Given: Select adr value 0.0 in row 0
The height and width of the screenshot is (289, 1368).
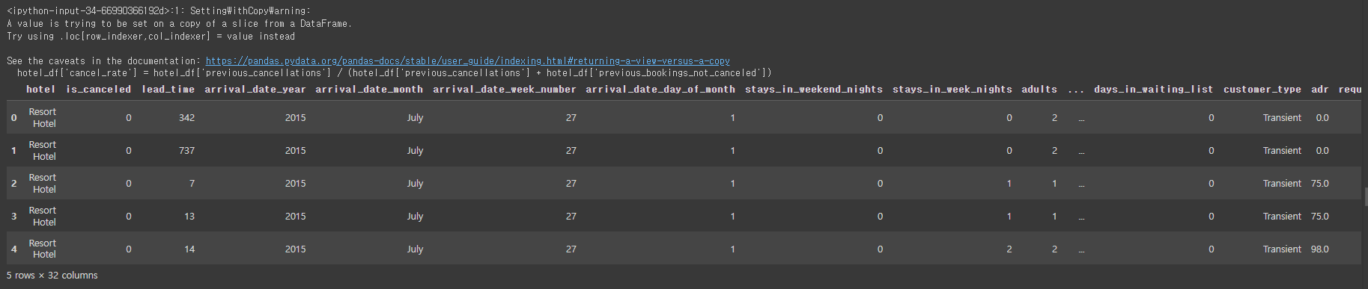Looking at the screenshot, I should tap(1322, 117).
